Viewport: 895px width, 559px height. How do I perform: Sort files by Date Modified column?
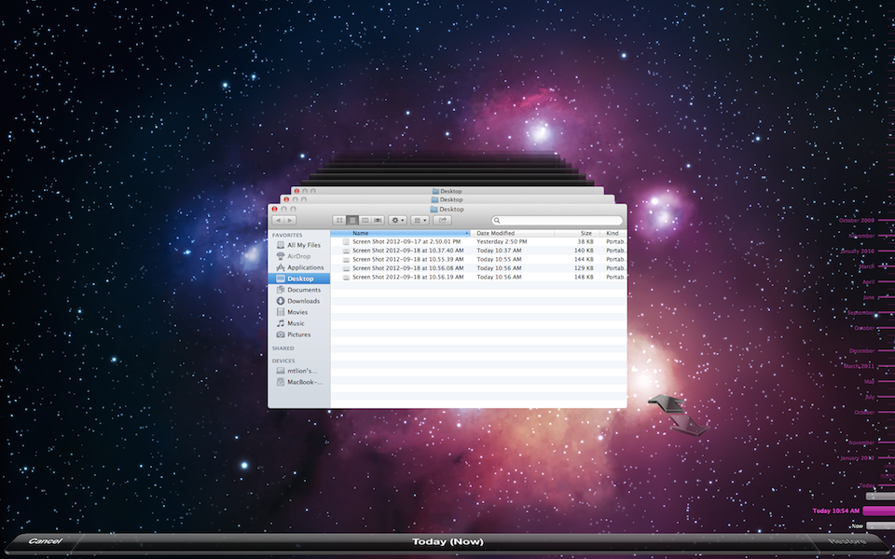[512, 233]
